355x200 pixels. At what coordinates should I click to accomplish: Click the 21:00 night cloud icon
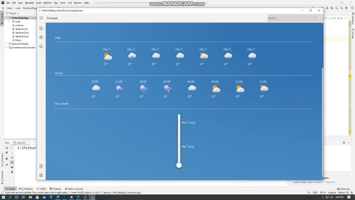tap(120, 88)
